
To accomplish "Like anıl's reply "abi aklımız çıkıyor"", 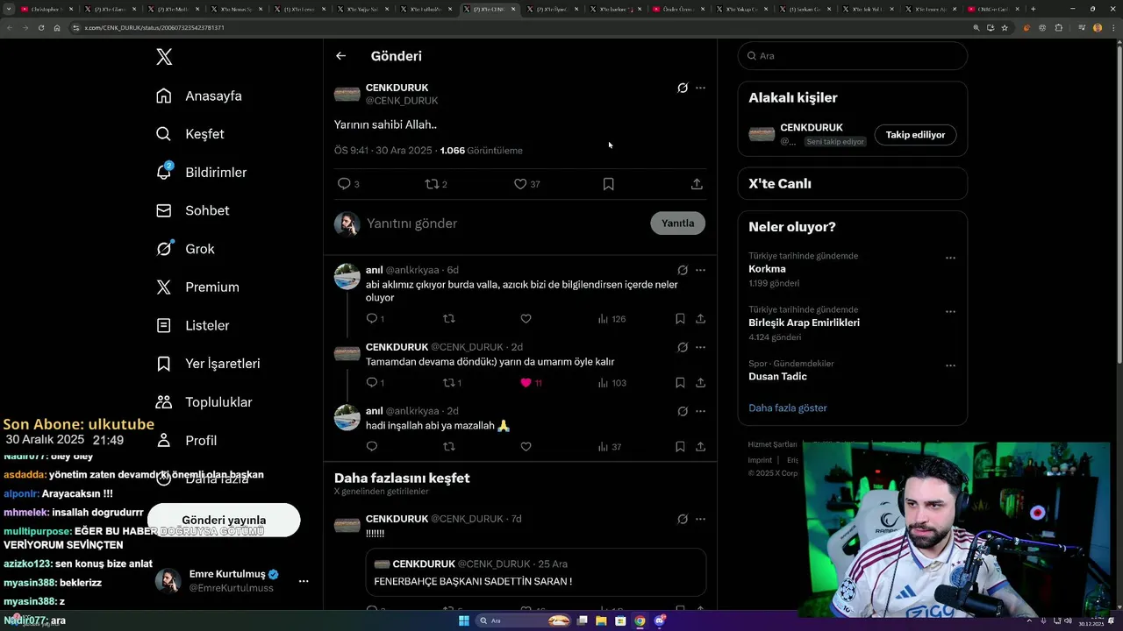I will pyautogui.click(x=526, y=319).
